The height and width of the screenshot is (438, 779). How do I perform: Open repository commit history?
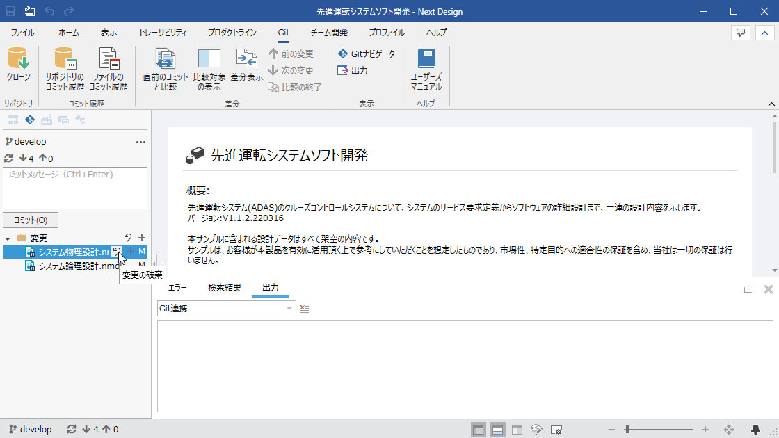65,70
